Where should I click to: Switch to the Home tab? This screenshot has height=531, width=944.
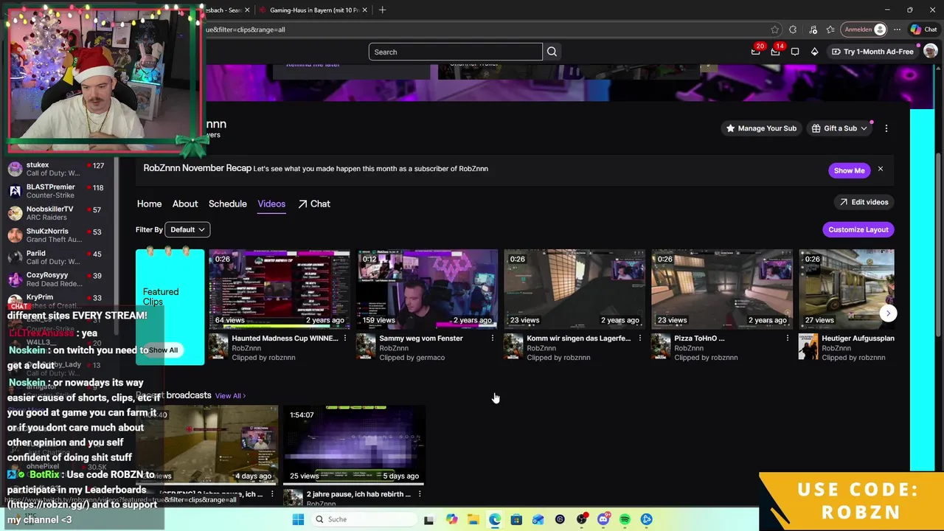149,204
